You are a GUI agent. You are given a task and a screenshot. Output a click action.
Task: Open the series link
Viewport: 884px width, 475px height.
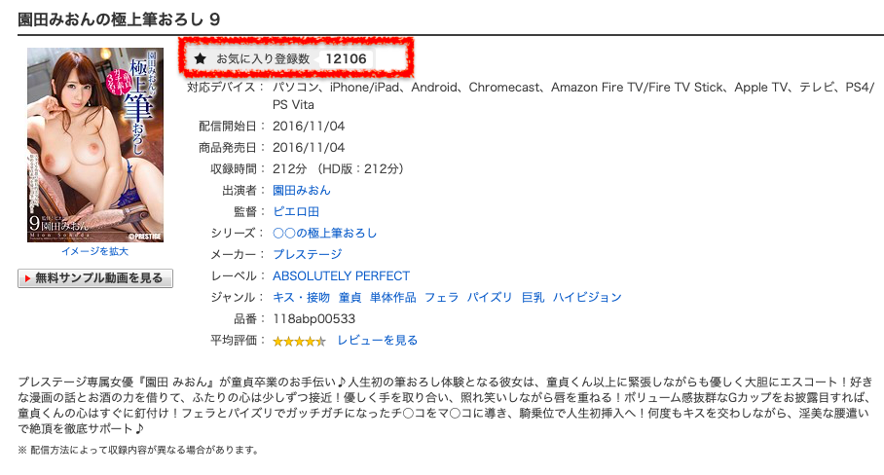point(324,233)
